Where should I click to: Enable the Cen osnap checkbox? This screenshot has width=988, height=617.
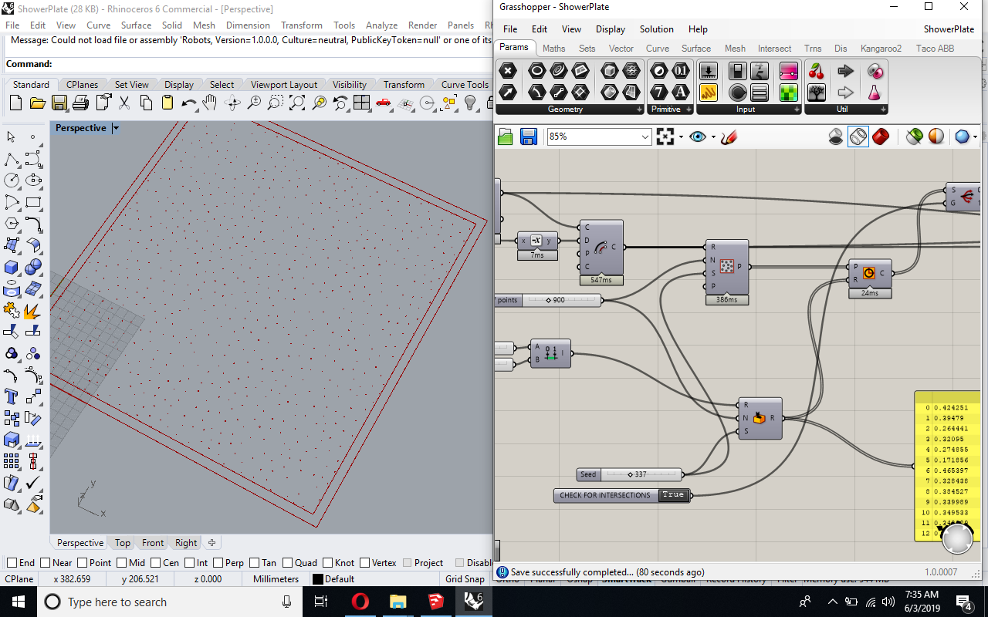156,563
